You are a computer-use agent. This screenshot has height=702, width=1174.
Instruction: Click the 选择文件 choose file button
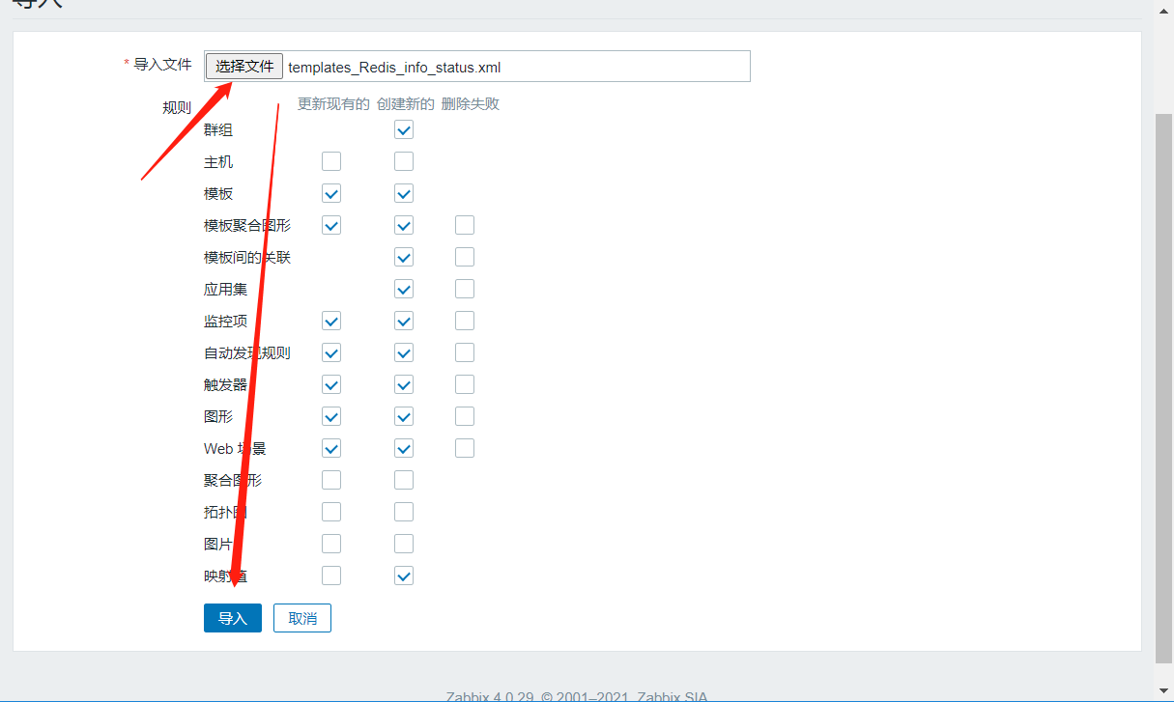click(x=243, y=67)
